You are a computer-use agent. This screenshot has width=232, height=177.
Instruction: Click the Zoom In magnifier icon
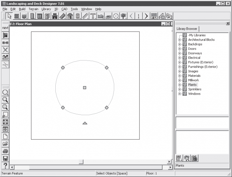click(x=5, y=100)
